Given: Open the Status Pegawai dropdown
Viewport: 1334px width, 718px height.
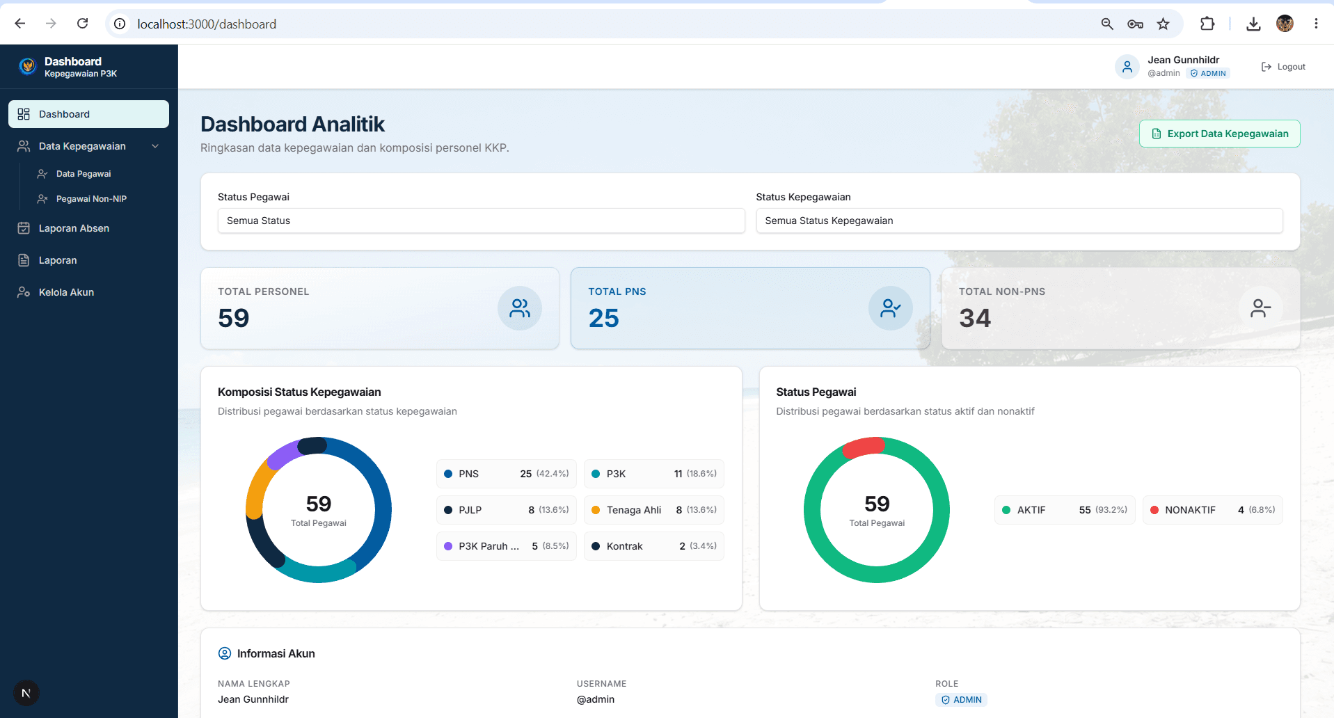Looking at the screenshot, I should pos(481,221).
